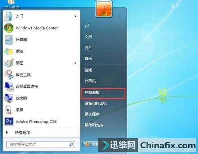Click the orange flower user picture
The height and width of the screenshot is (154, 198).
104,9
